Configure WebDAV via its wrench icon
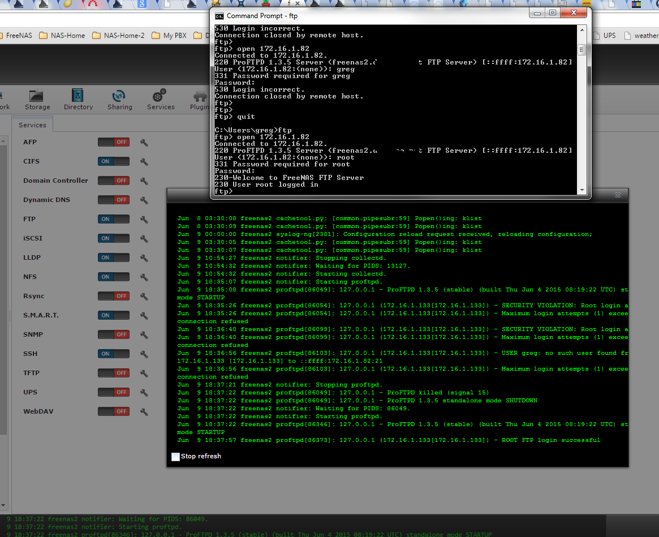The width and height of the screenshot is (659, 537). click(144, 412)
